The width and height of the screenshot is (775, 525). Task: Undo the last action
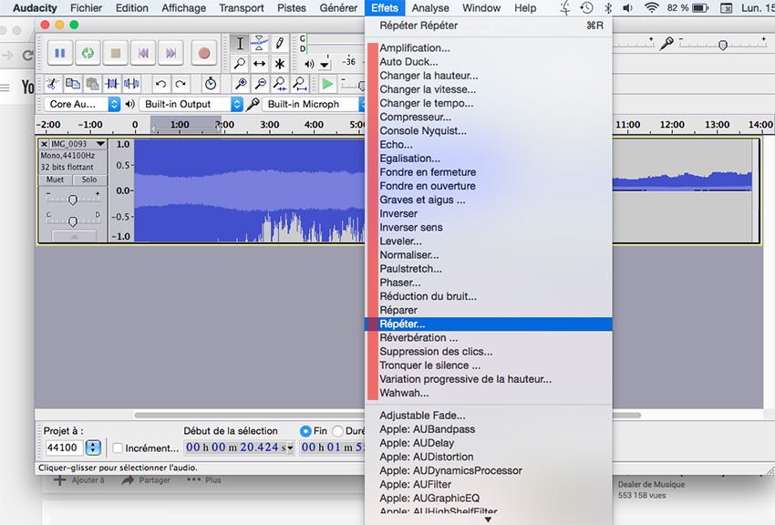tap(161, 84)
